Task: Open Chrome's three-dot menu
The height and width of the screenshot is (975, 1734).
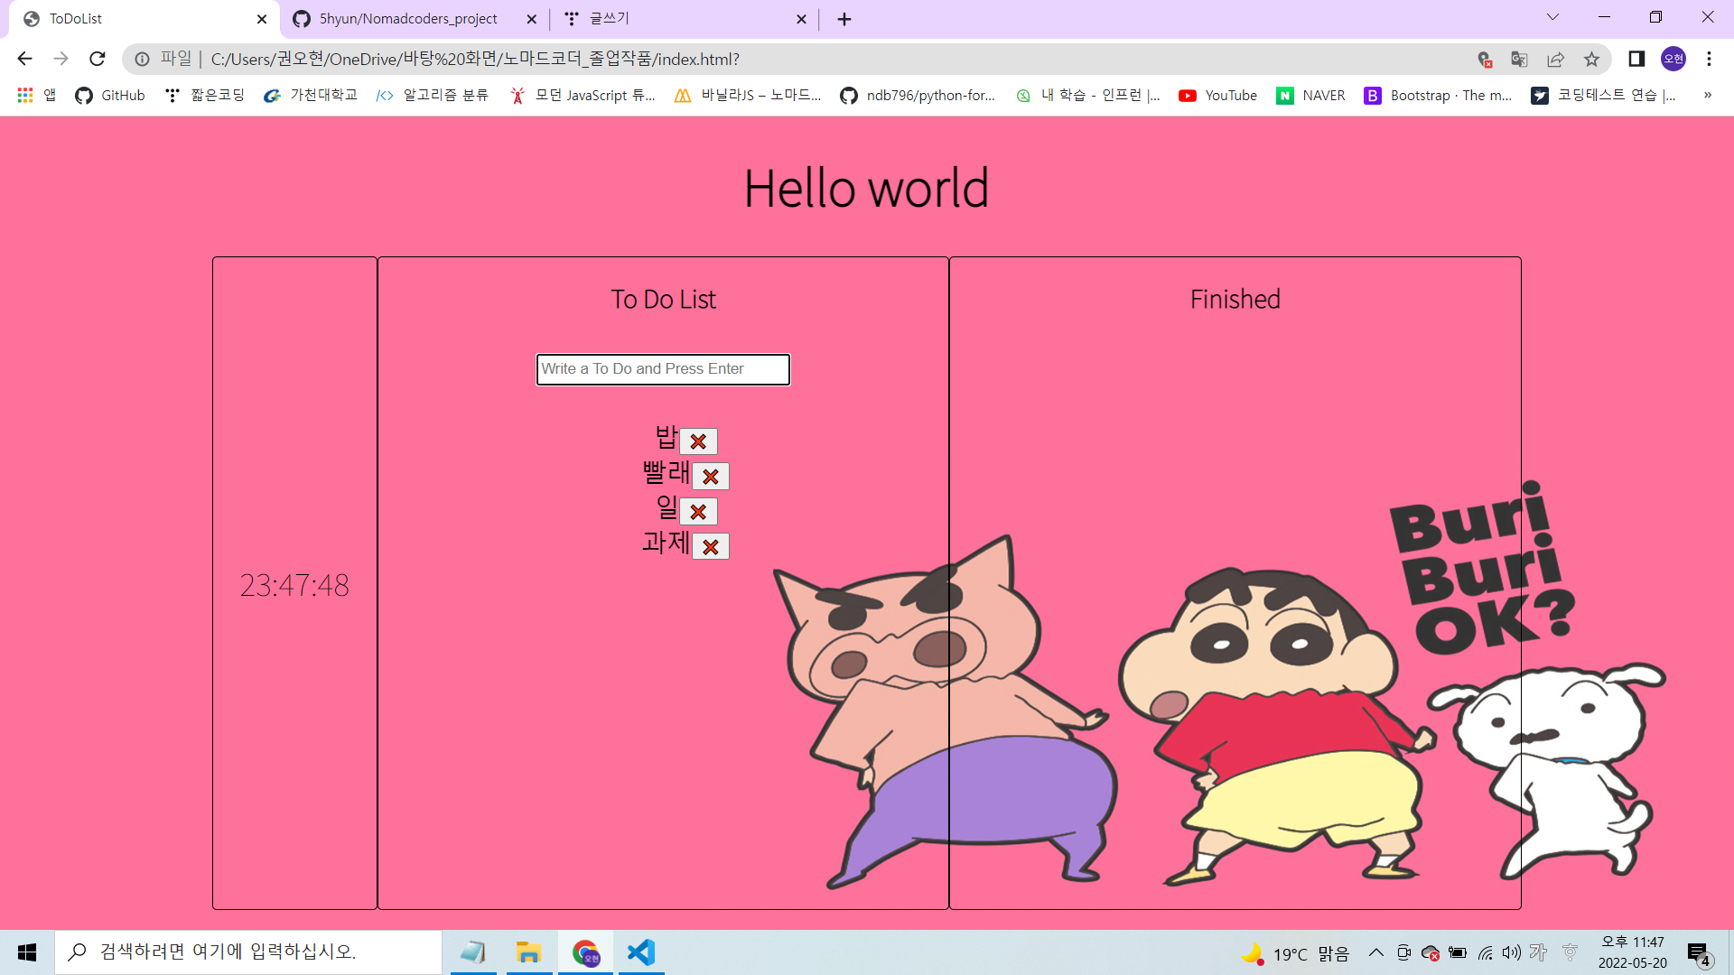Action: [1709, 59]
